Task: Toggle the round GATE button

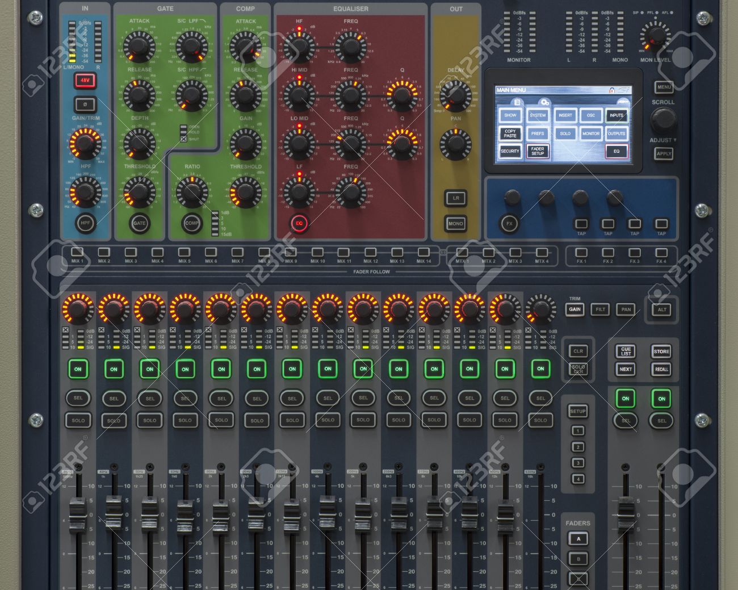Action: pos(139,223)
